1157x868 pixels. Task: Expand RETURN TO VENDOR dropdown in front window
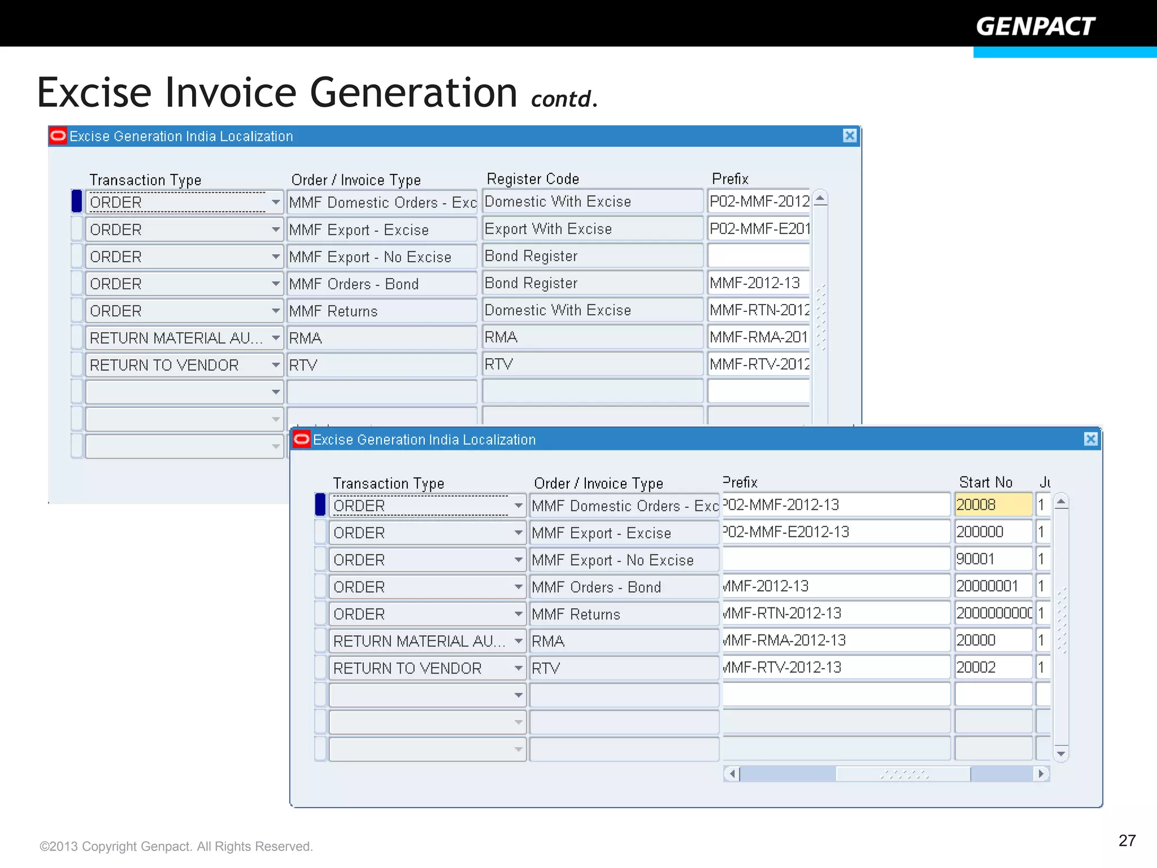[x=518, y=668]
